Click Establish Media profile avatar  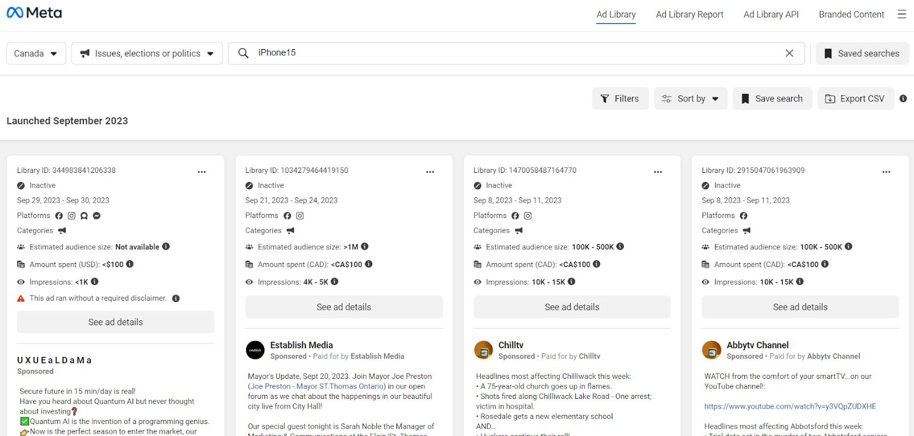tap(255, 350)
